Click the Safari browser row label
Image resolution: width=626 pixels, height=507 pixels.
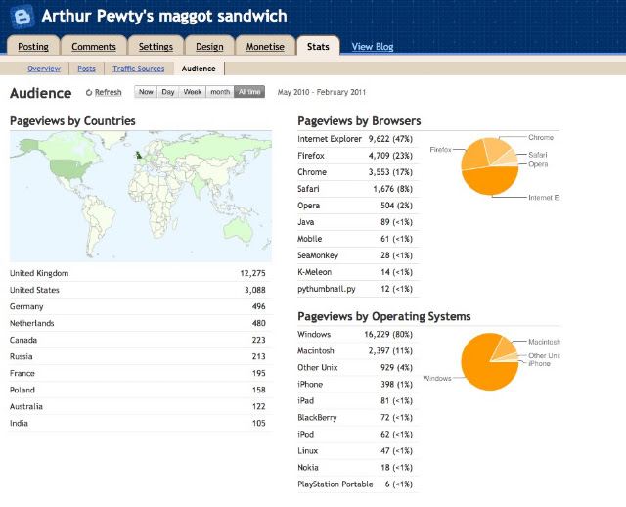coord(308,189)
